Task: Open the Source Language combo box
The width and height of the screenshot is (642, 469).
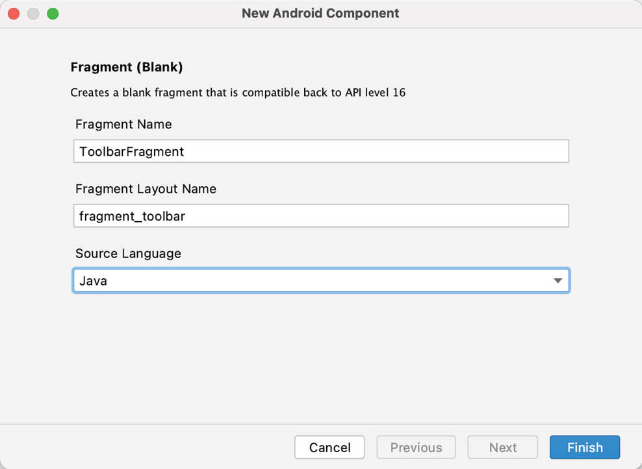Action: pos(321,280)
